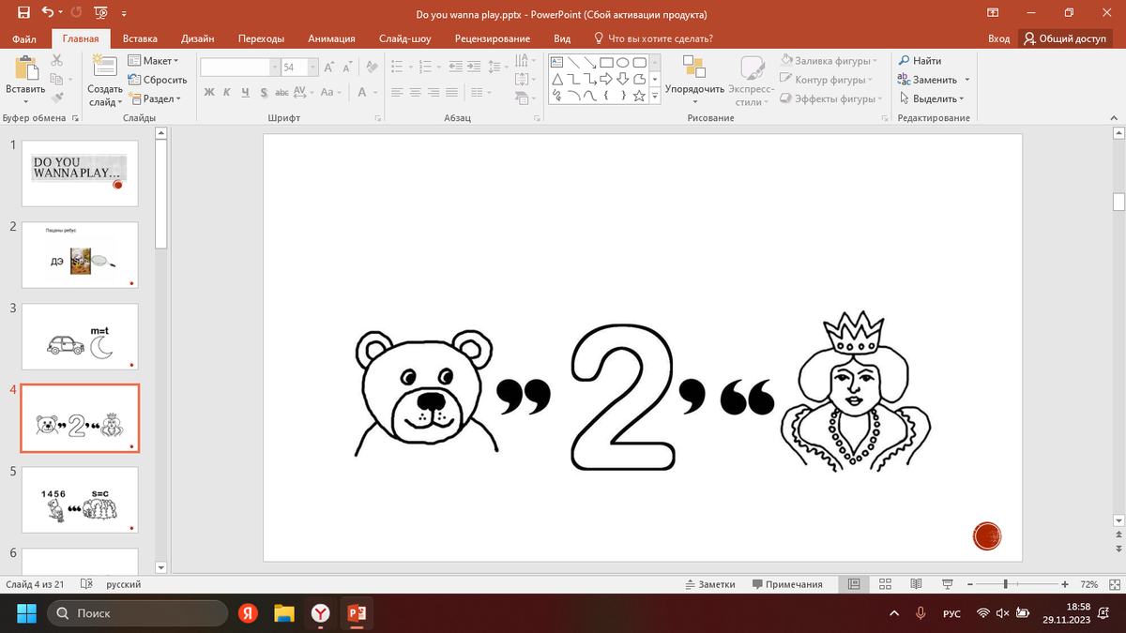The width and height of the screenshot is (1126, 633).
Task: Switch to the Дизайн tab
Action: [198, 38]
